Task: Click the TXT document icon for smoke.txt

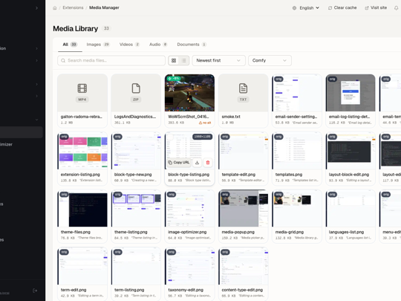Action: pos(243,88)
